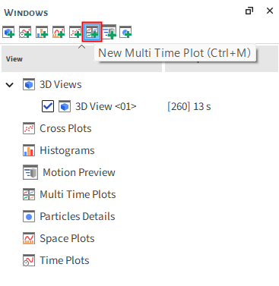Click the New Multi Time Plot icon
This screenshot has width=279, height=286.
92,32
